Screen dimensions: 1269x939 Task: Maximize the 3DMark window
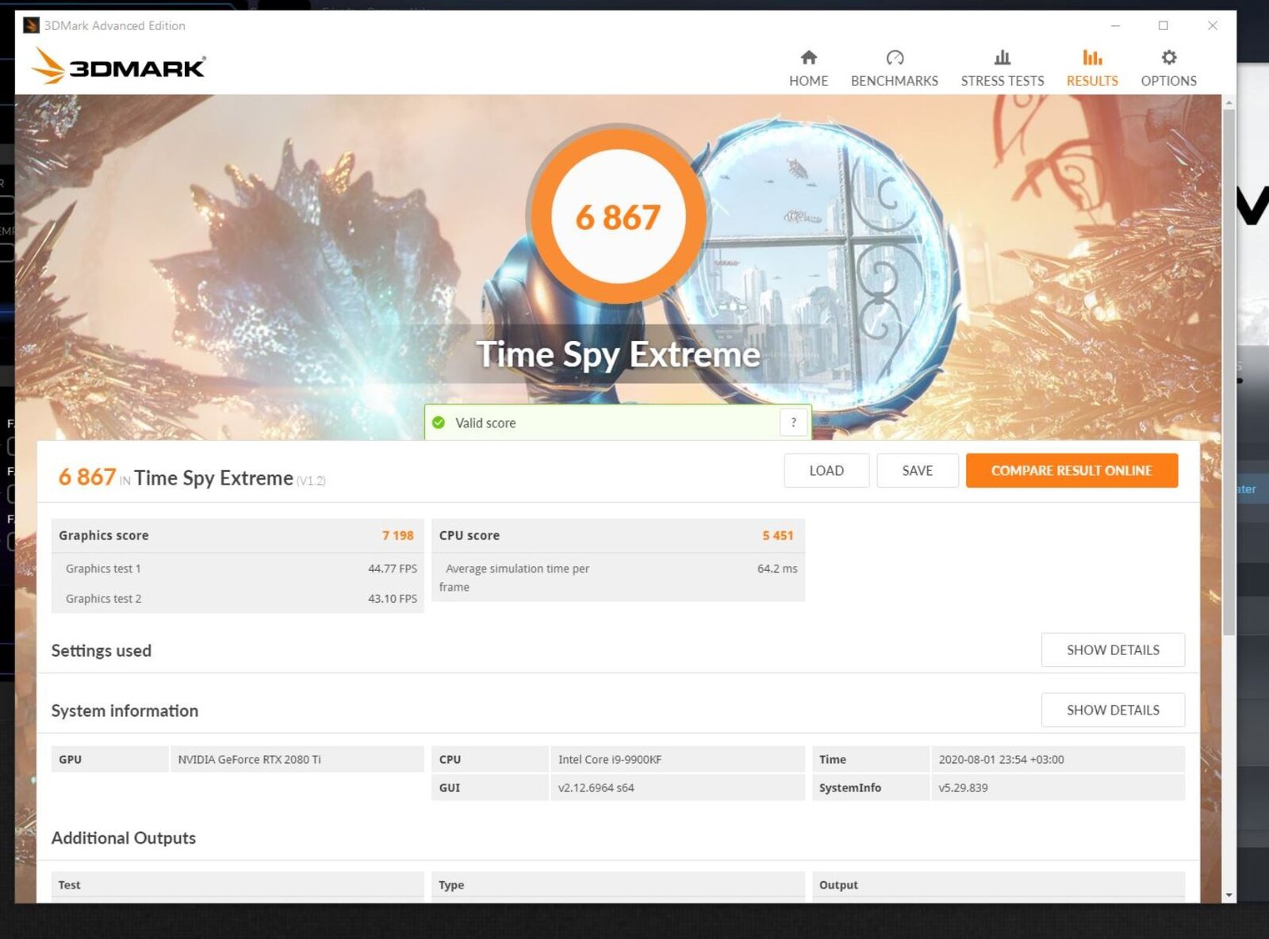click(x=1164, y=25)
